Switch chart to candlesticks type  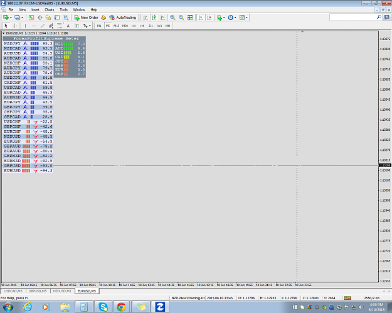click(x=154, y=18)
